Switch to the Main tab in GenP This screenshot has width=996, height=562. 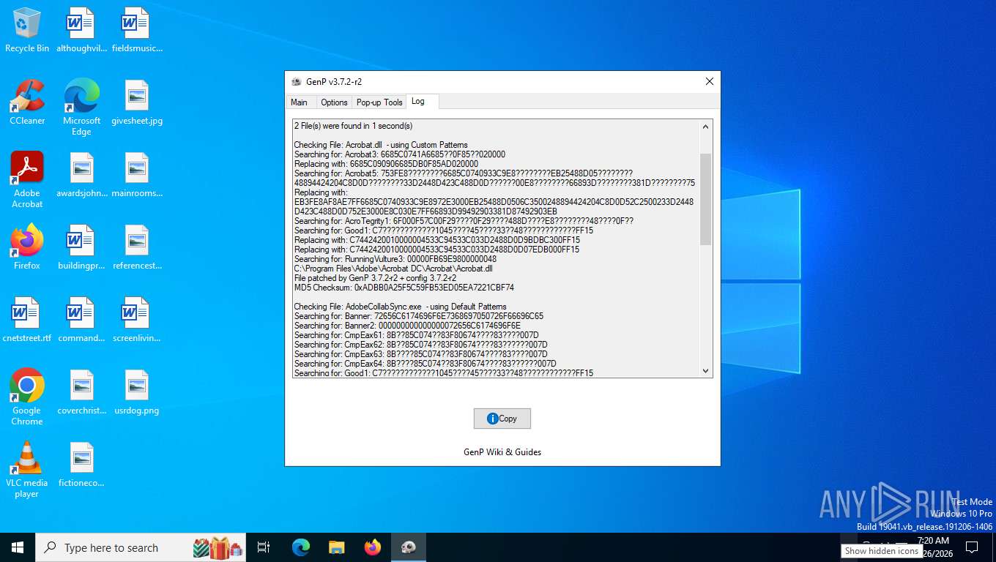click(299, 102)
